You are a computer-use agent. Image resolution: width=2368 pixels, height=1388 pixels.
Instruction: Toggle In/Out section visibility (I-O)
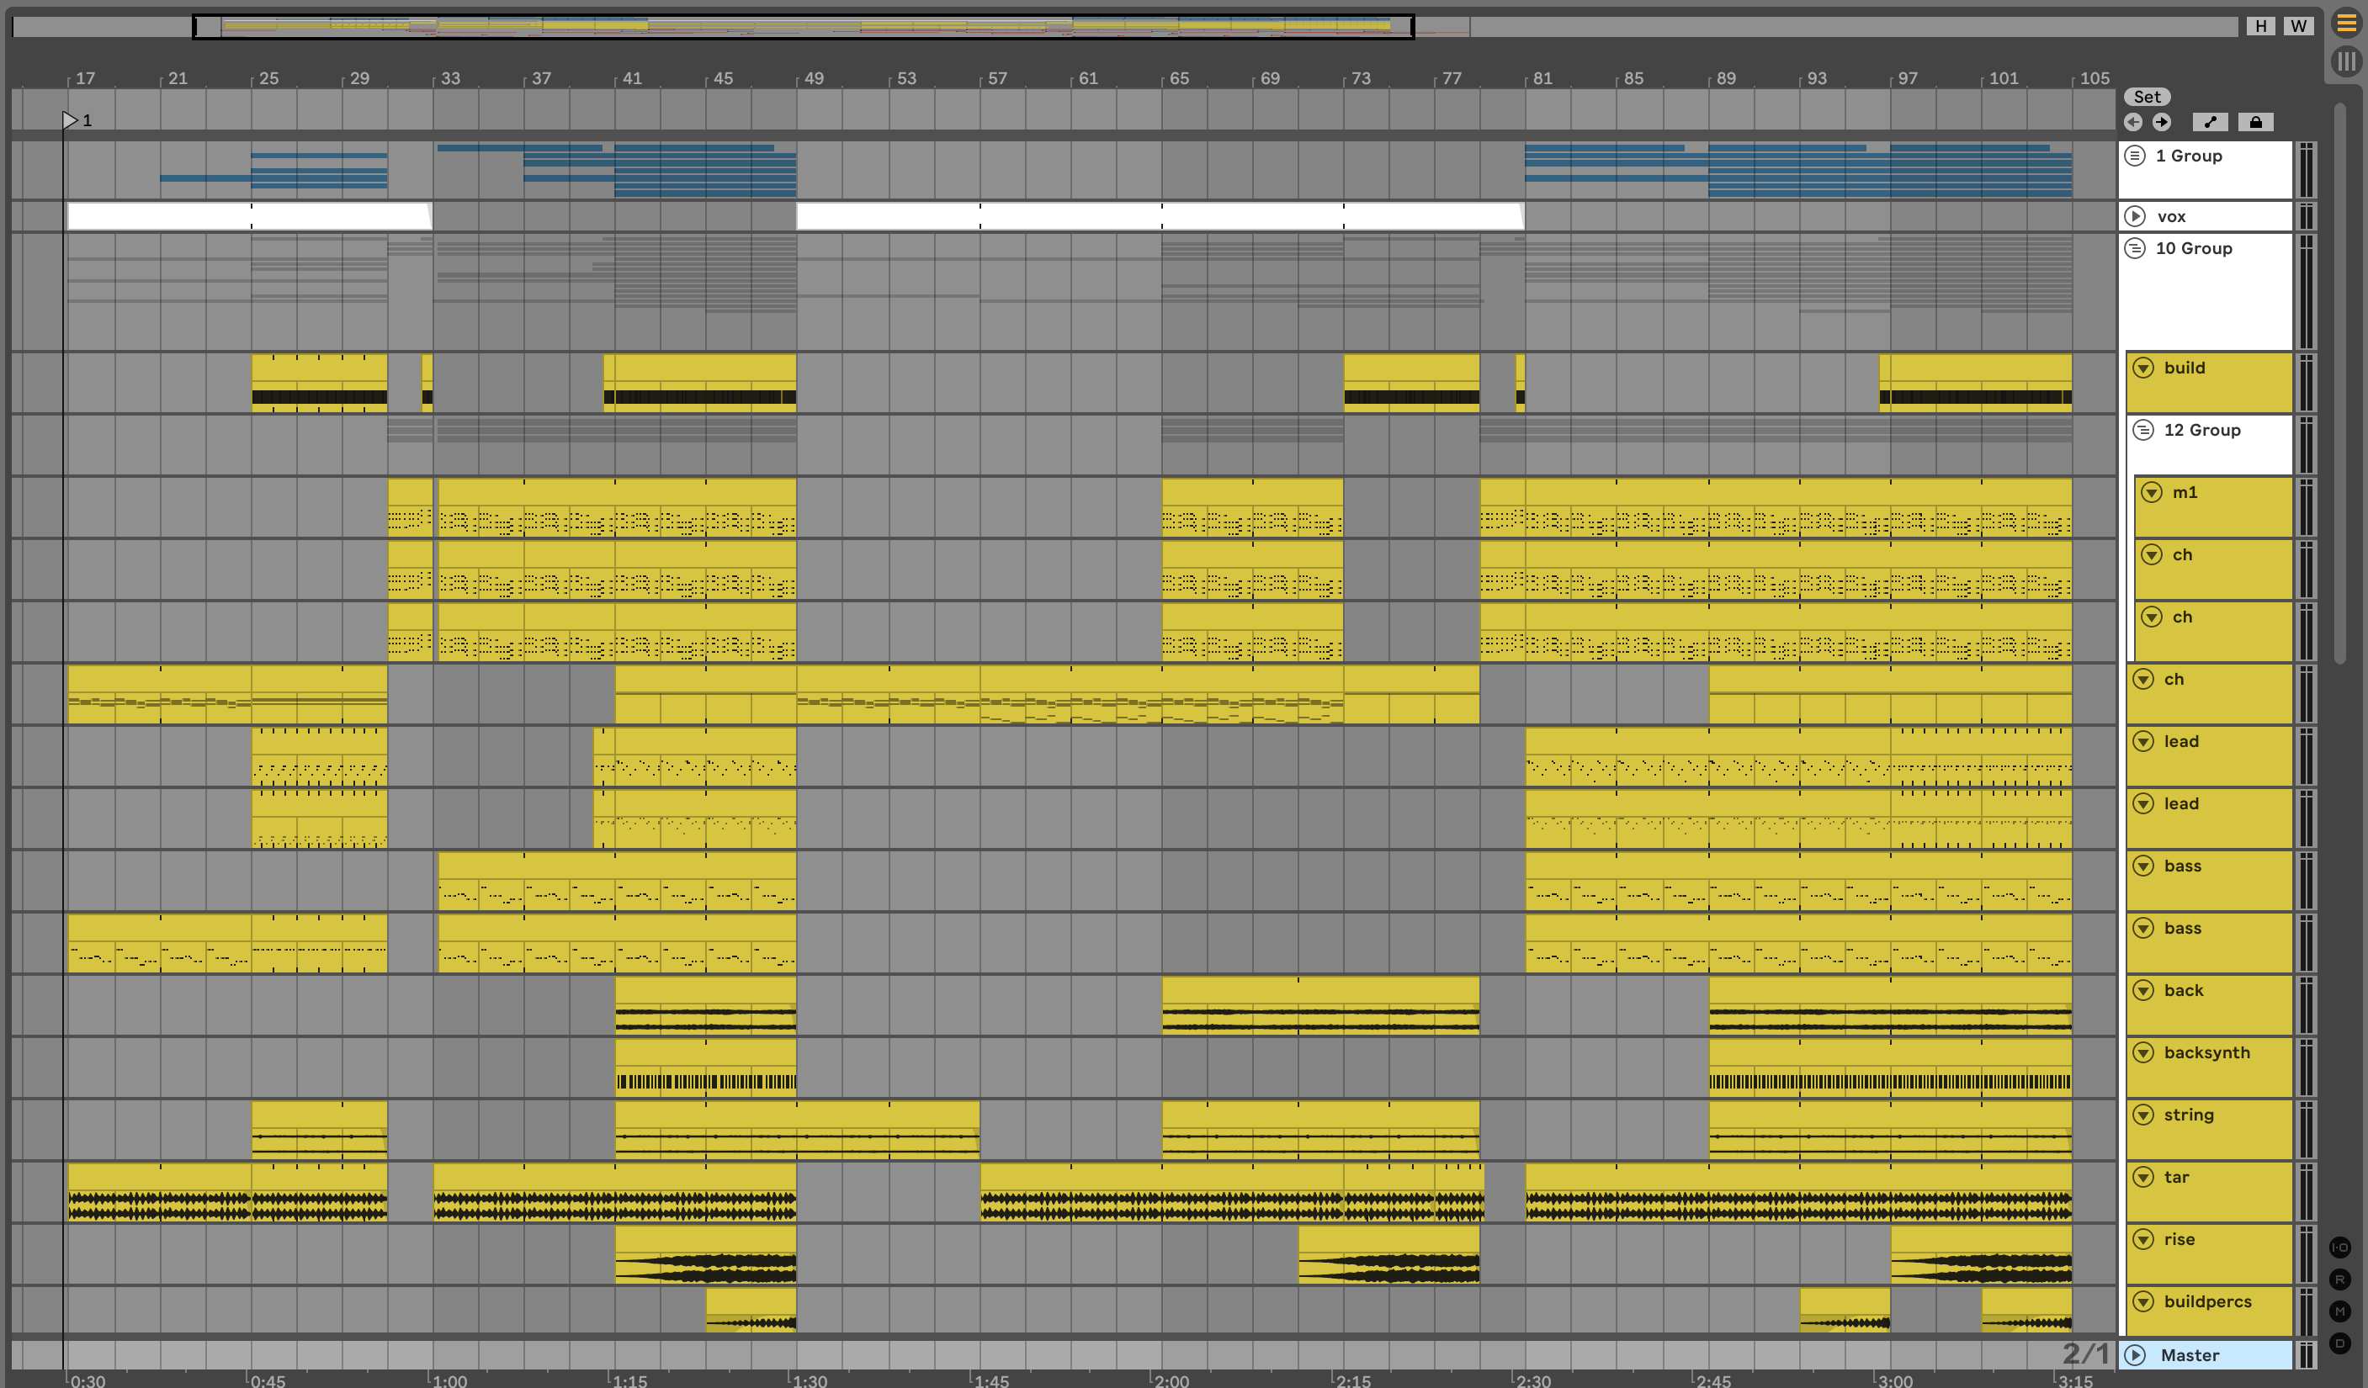[2339, 1248]
